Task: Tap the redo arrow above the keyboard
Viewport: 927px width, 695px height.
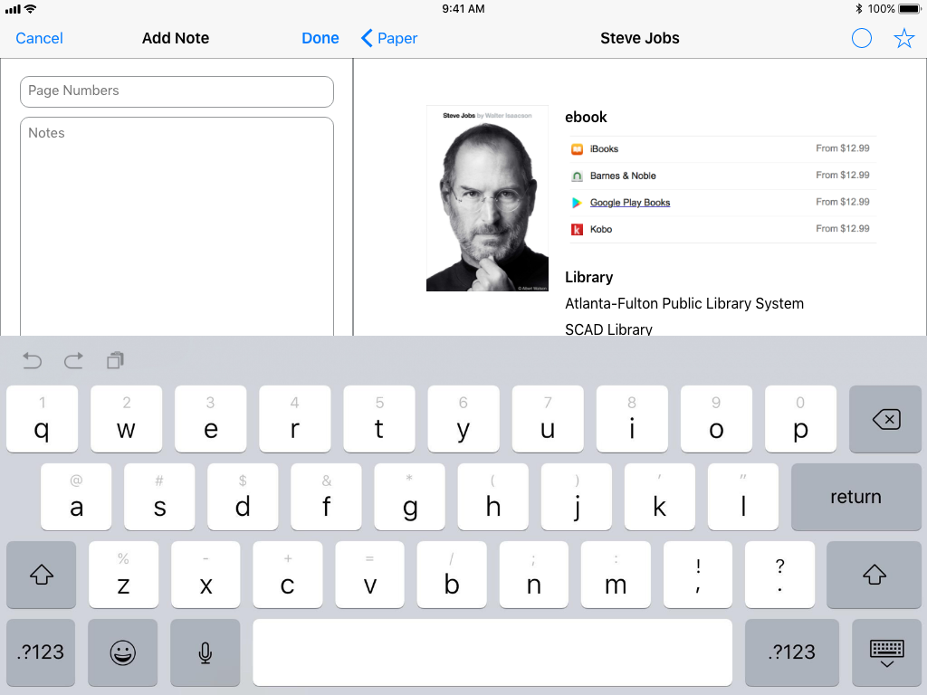Action: click(74, 360)
